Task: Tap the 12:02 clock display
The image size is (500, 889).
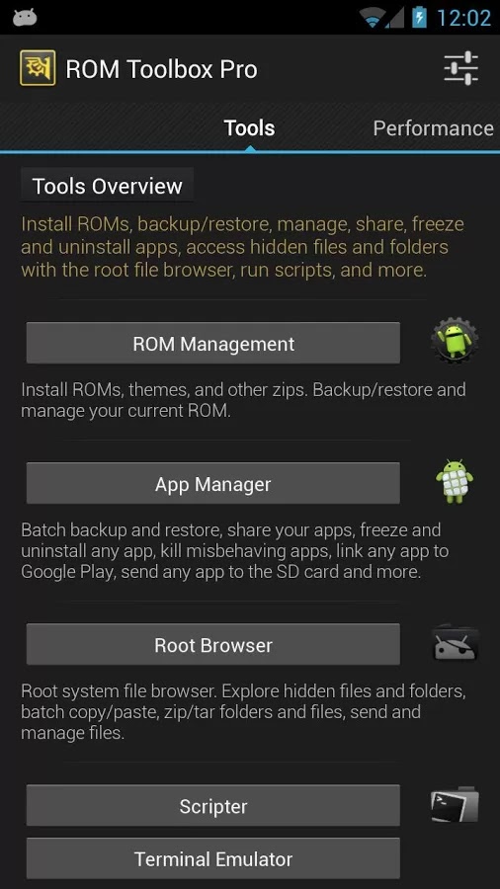Action: pos(463,18)
